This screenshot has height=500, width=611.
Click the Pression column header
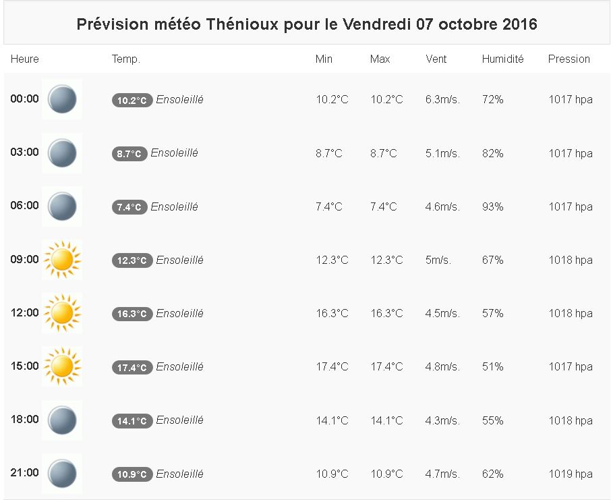[569, 59]
